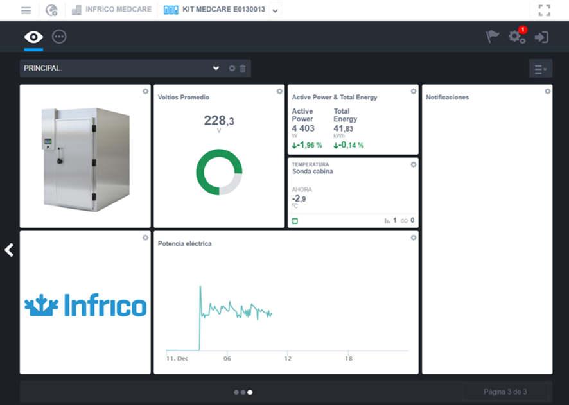Click the Sonda cabina title

click(x=313, y=171)
